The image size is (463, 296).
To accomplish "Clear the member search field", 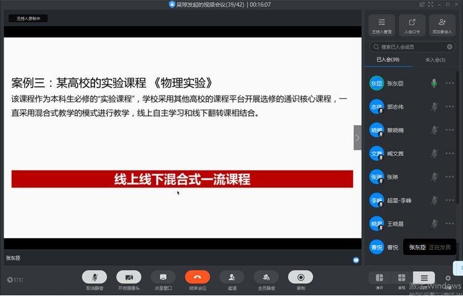I will (x=450, y=47).
